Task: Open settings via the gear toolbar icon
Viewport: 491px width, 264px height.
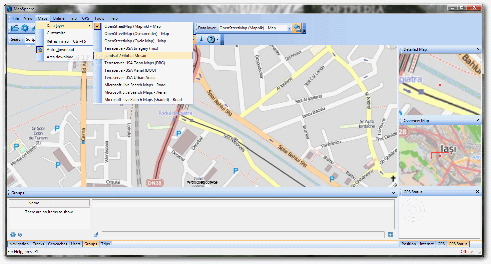Action: click(25, 28)
